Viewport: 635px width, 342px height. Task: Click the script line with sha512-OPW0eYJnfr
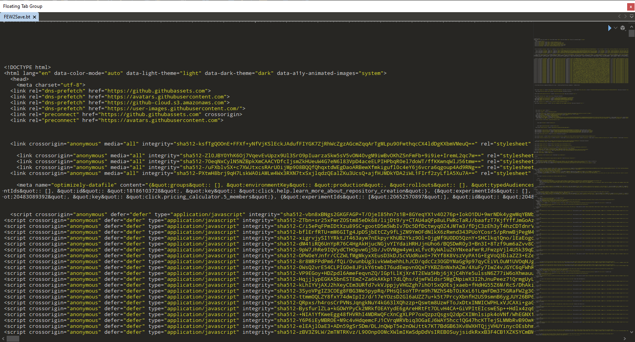[269, 256]
